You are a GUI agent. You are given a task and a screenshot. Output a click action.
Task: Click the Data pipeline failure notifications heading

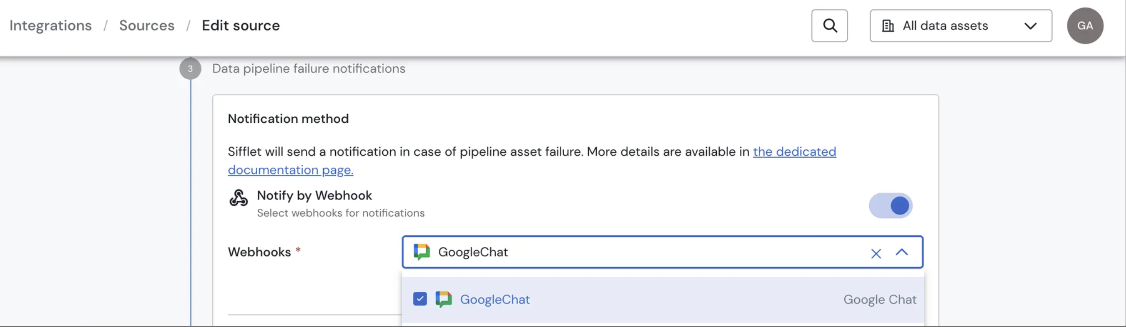point(309,69)
